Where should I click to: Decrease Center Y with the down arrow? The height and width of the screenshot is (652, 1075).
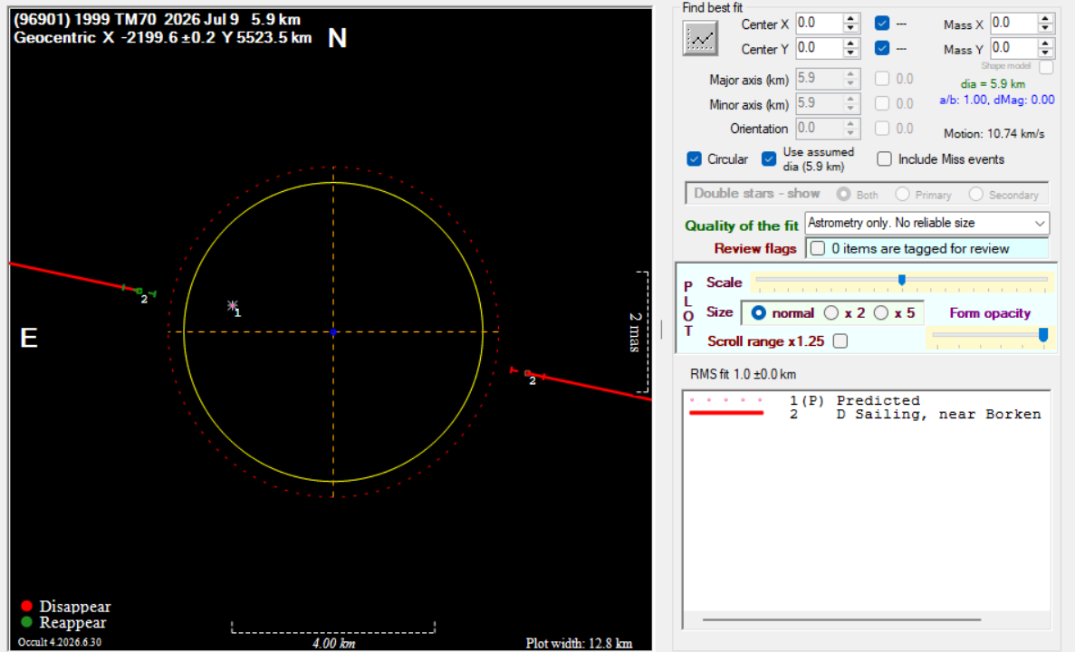click(x=850, y=53)
